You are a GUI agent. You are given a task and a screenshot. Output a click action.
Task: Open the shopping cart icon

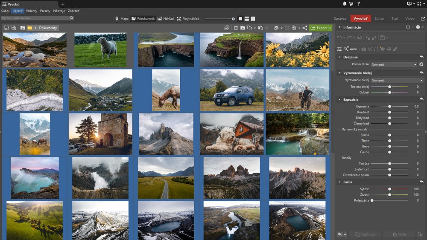[x=351, y=4]
